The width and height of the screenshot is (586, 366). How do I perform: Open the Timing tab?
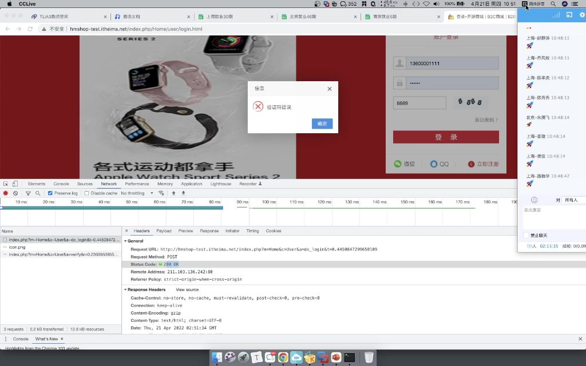coord(252,231)
